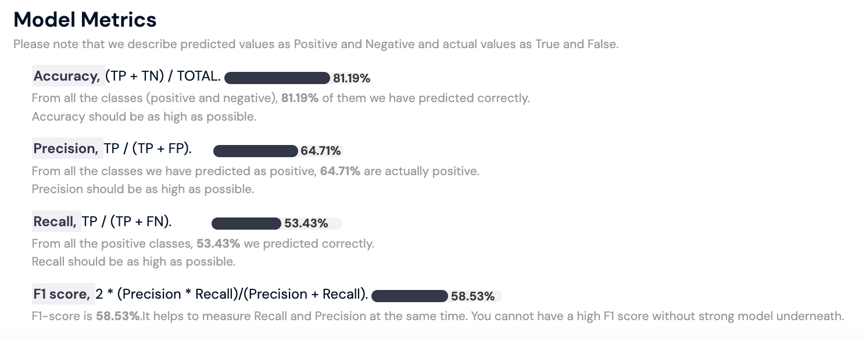Click "Recall should be as high as possible" text
Screen dimensions: 866x341
133,262
